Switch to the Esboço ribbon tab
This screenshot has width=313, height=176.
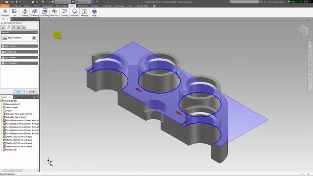[x=27, y=6]
